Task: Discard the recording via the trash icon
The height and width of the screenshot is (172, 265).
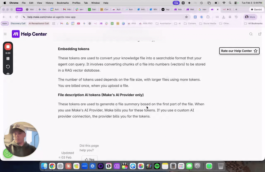Action: 8,74
